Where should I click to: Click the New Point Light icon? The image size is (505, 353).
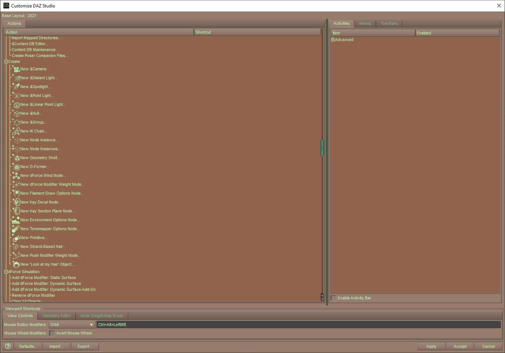click(x=16, y=95)
